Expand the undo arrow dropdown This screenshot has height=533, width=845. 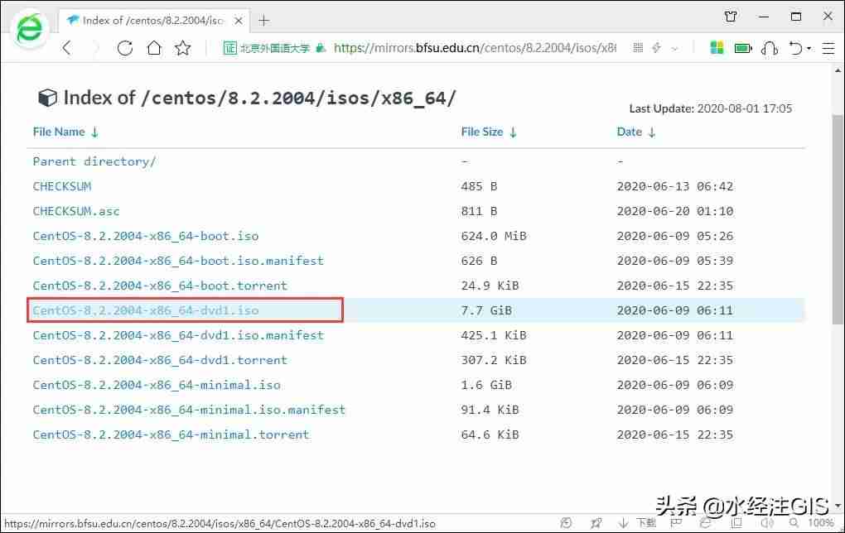(x=809, y=49)
